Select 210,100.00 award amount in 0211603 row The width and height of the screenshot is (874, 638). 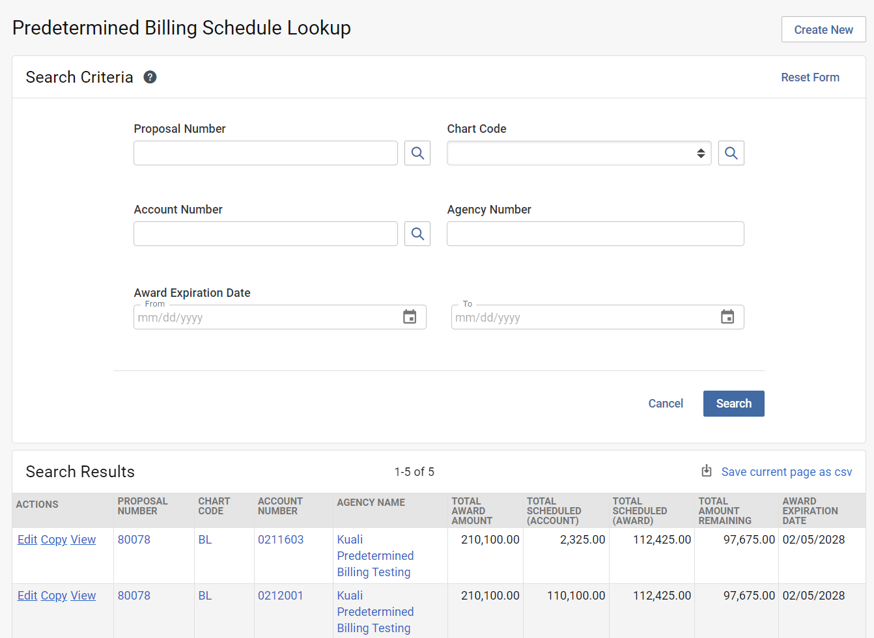(490, 540)
